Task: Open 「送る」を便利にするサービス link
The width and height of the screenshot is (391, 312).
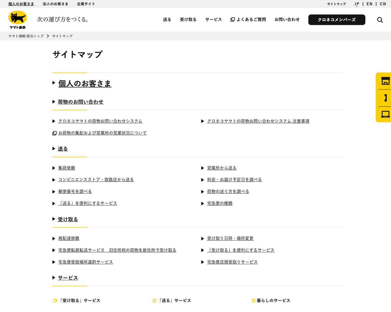Action: pyautogui.click(x=88, y=203)
